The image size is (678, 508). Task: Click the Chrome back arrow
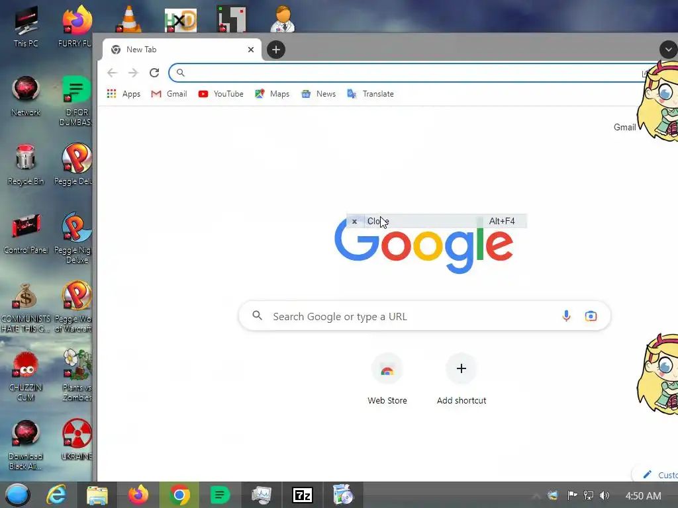tap(112, 73)
